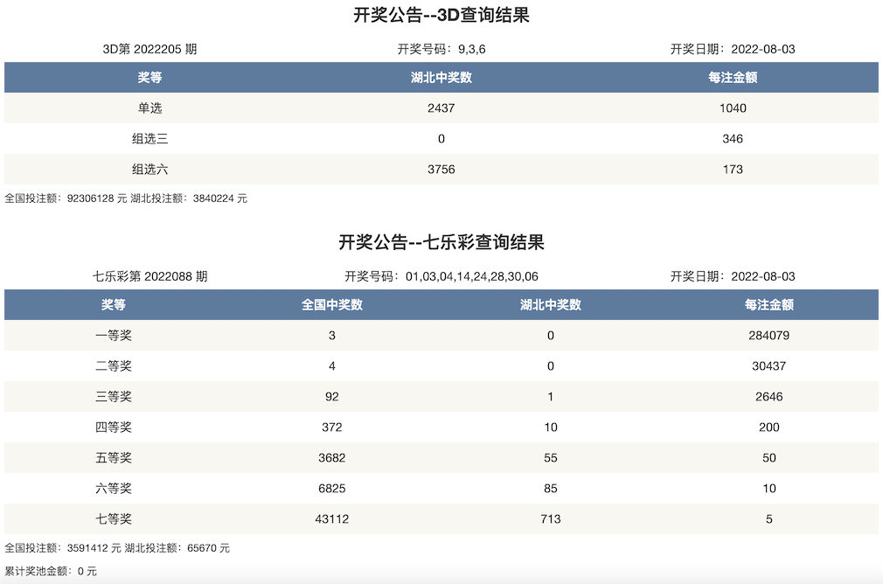Select the 组选六 prize row label
Screen dimensions: 883x584
(149, 169)
